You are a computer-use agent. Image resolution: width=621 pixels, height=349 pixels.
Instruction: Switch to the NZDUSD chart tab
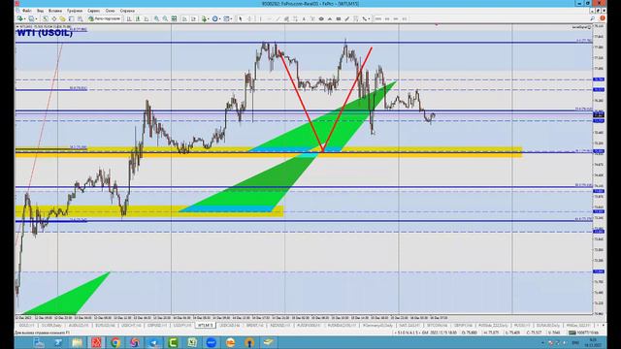[x=280, y=326]
